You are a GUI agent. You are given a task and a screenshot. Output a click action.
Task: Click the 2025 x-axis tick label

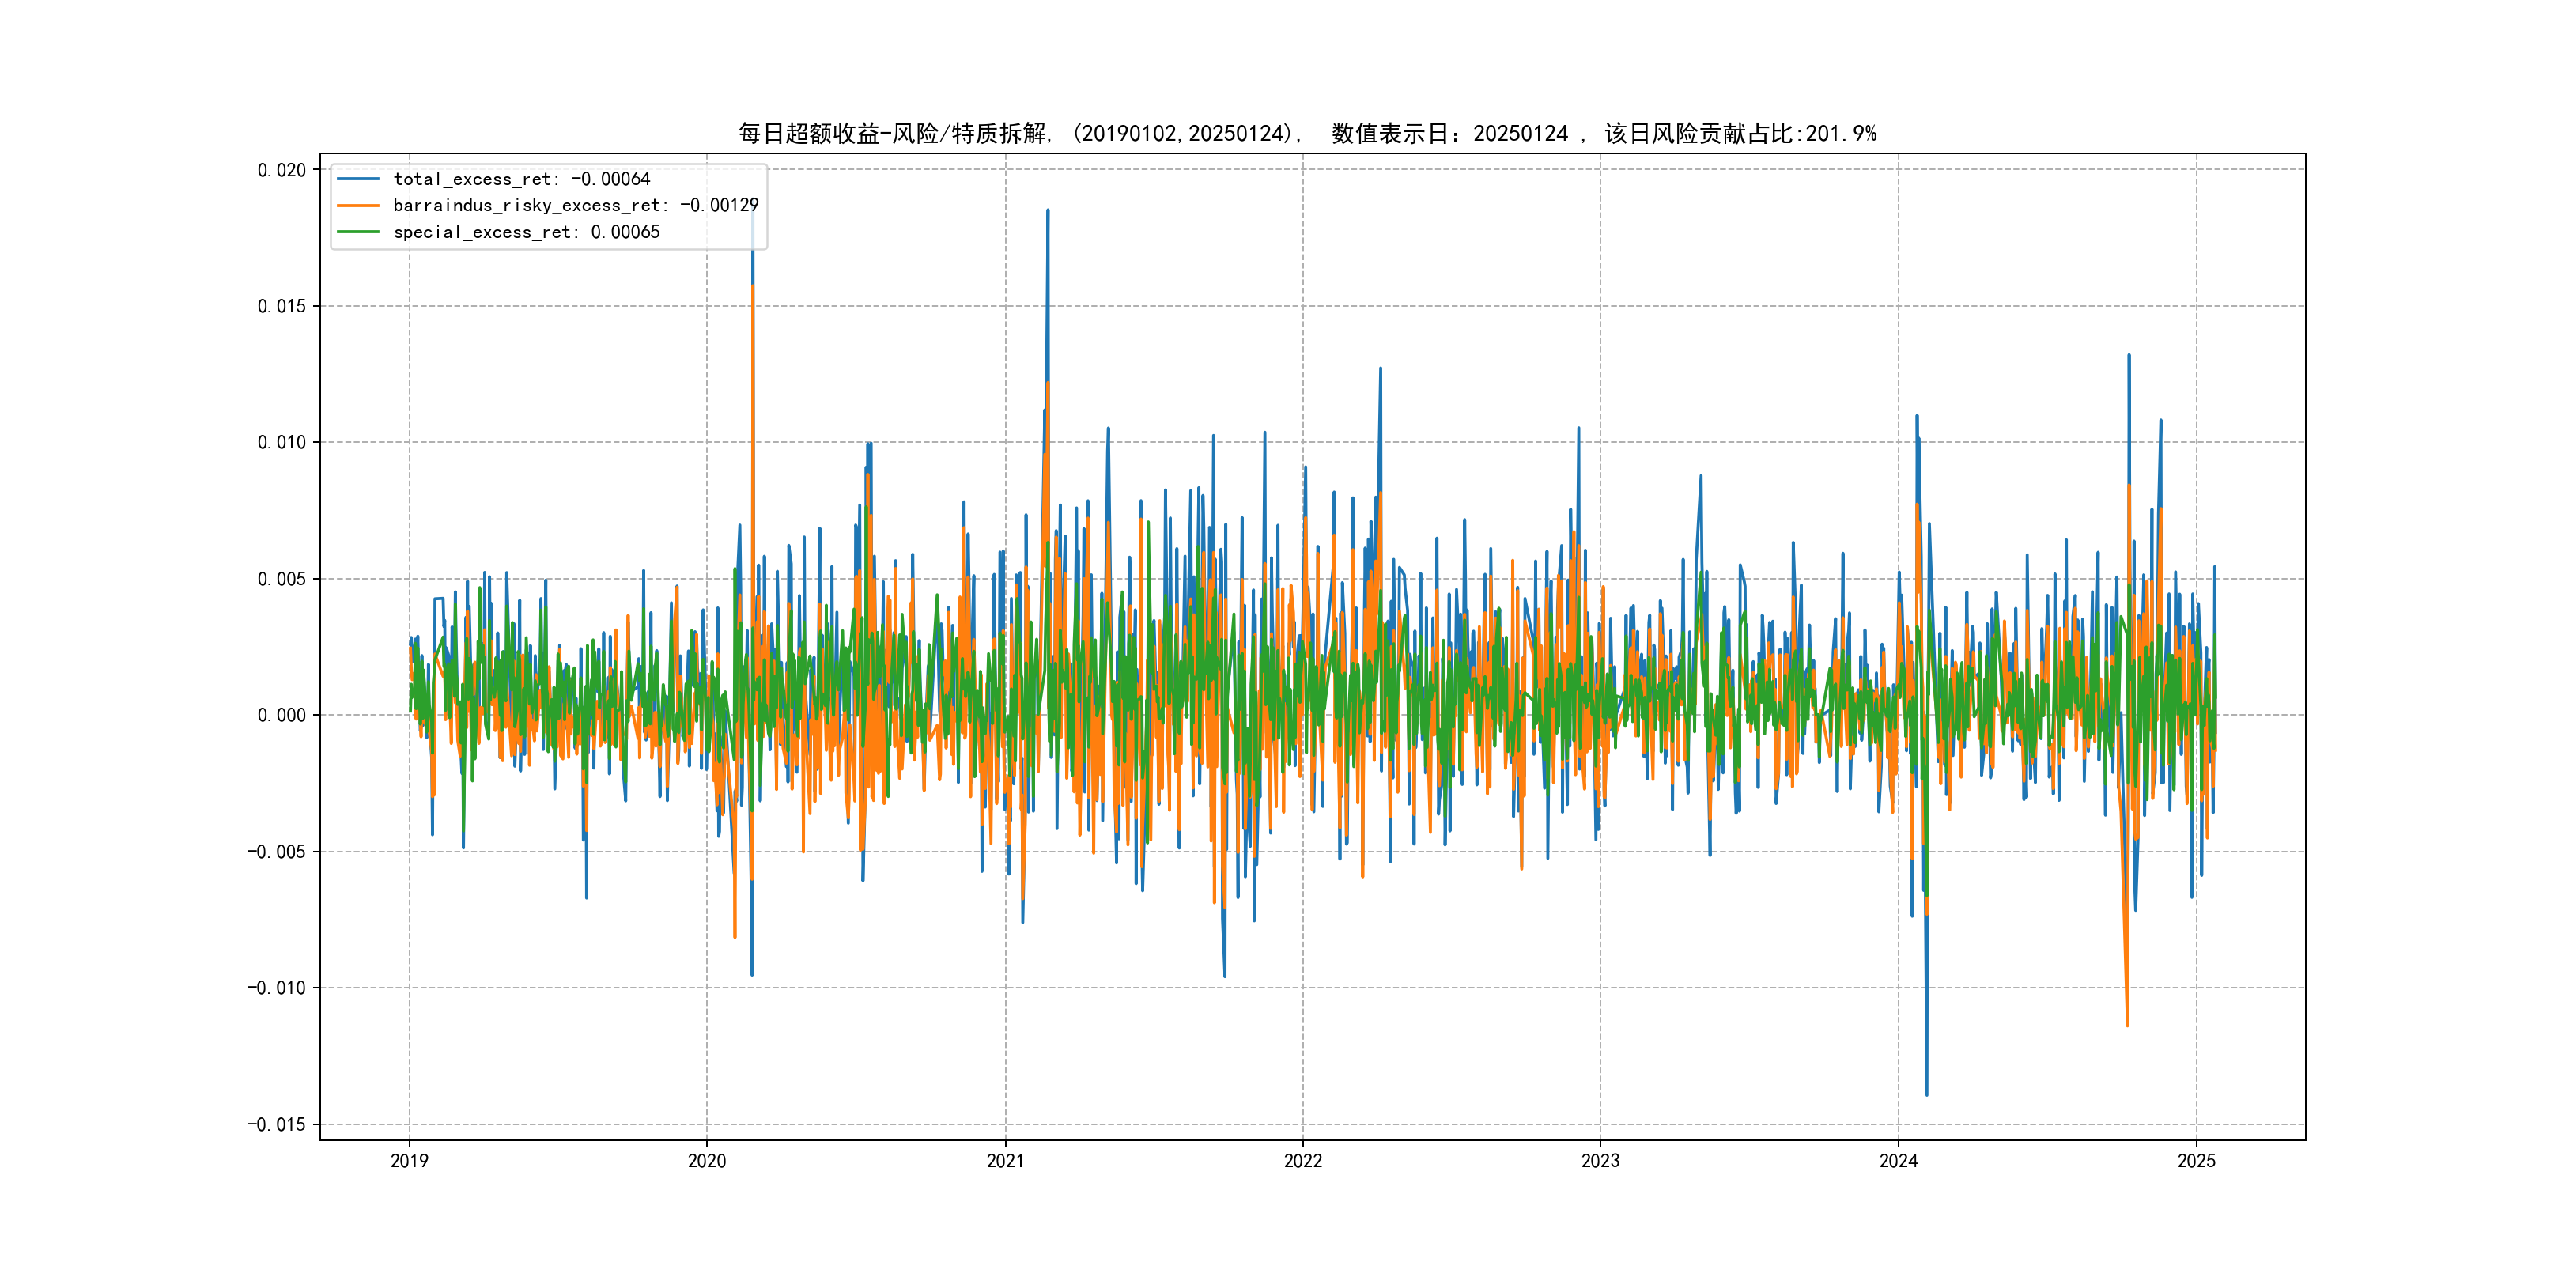[2196, 1161]
